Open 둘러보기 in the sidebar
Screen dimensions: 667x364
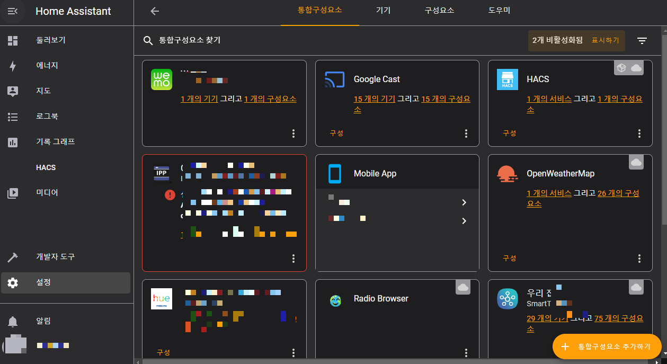point(66,40)
